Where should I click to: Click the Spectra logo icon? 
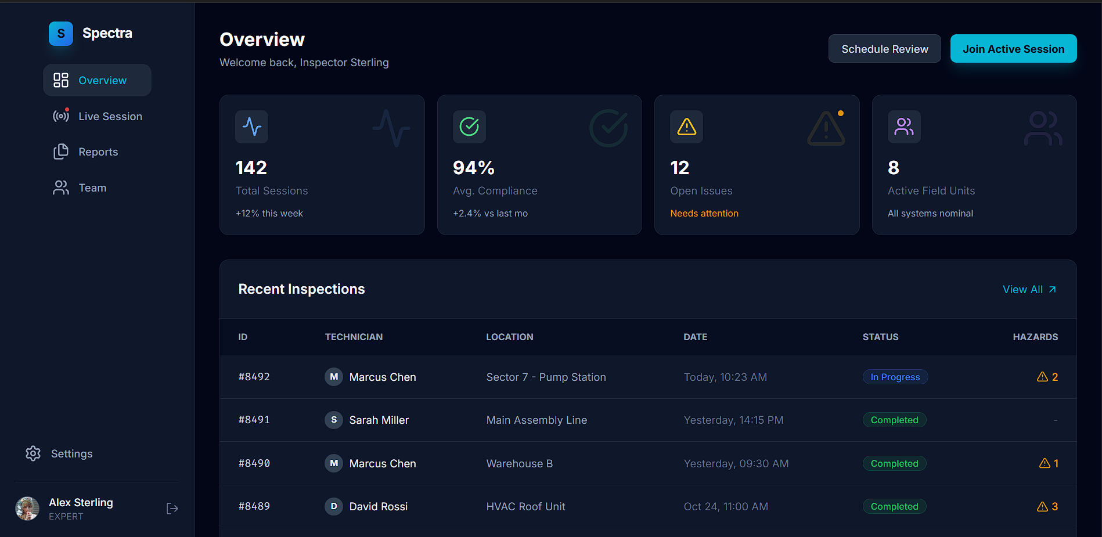point(61,34)
